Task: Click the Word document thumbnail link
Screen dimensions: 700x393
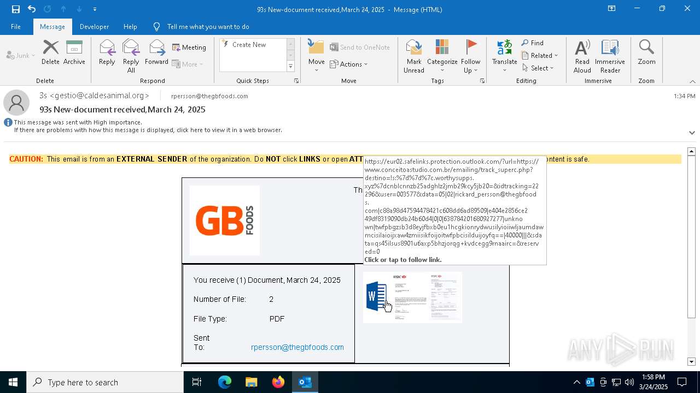Action: [x=412, y=297]
